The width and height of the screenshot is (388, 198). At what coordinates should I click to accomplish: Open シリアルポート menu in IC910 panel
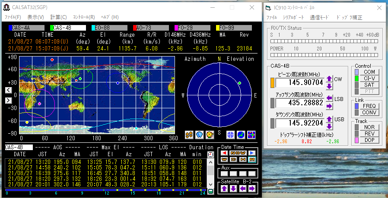[293, 18]
